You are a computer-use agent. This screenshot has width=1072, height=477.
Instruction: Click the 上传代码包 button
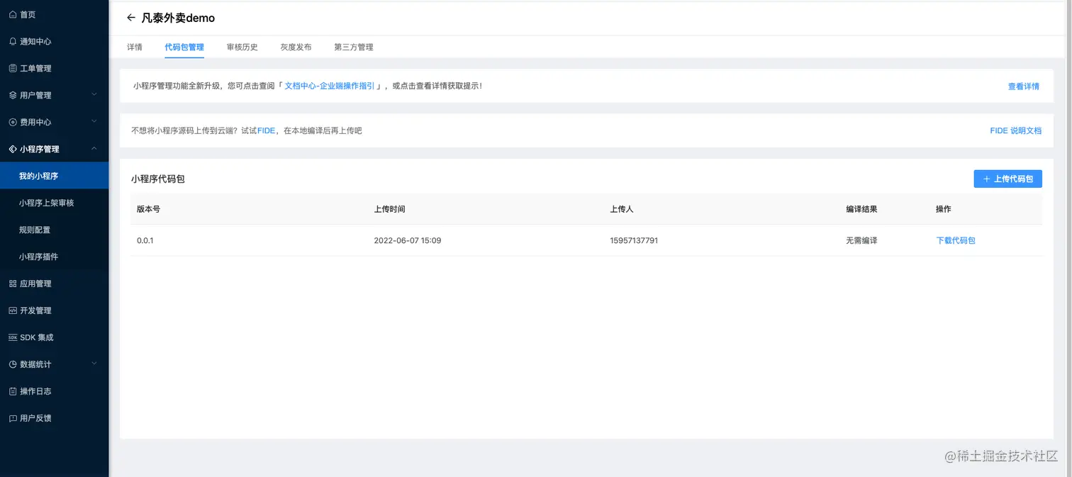1007,179
